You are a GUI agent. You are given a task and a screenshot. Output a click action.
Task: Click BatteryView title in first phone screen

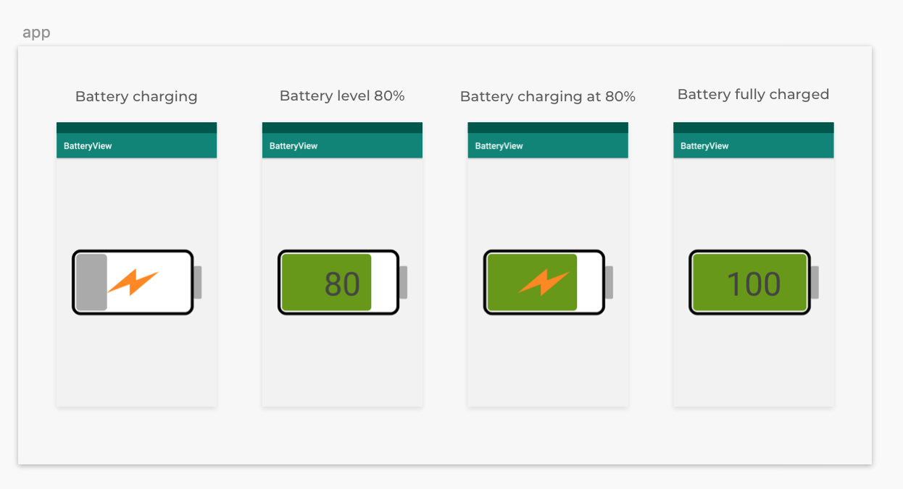click(88, 146)
